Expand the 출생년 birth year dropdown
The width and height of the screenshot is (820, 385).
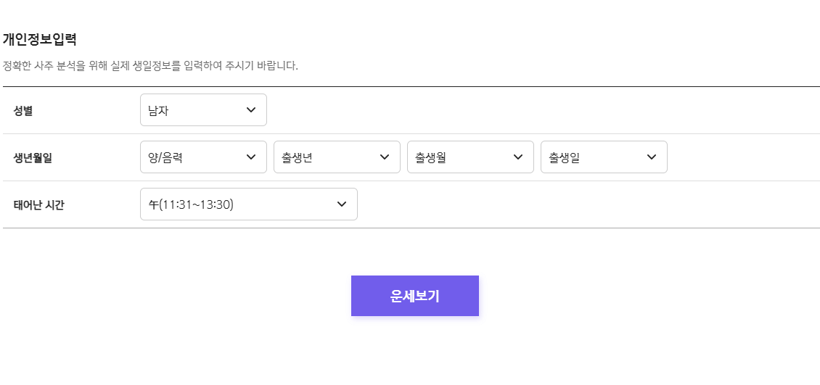tap(329, 157)
